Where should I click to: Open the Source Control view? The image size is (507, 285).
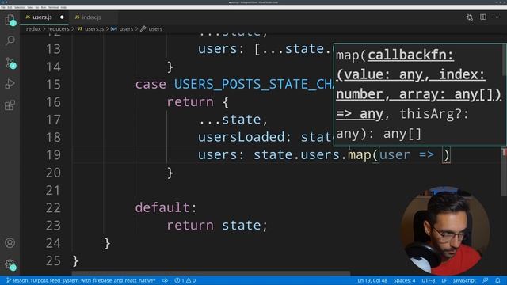(10, 63)
